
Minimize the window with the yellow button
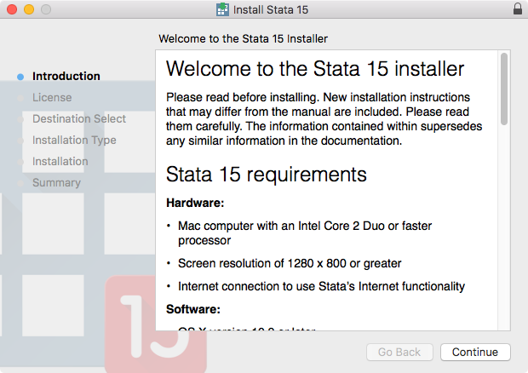[28, 9]
